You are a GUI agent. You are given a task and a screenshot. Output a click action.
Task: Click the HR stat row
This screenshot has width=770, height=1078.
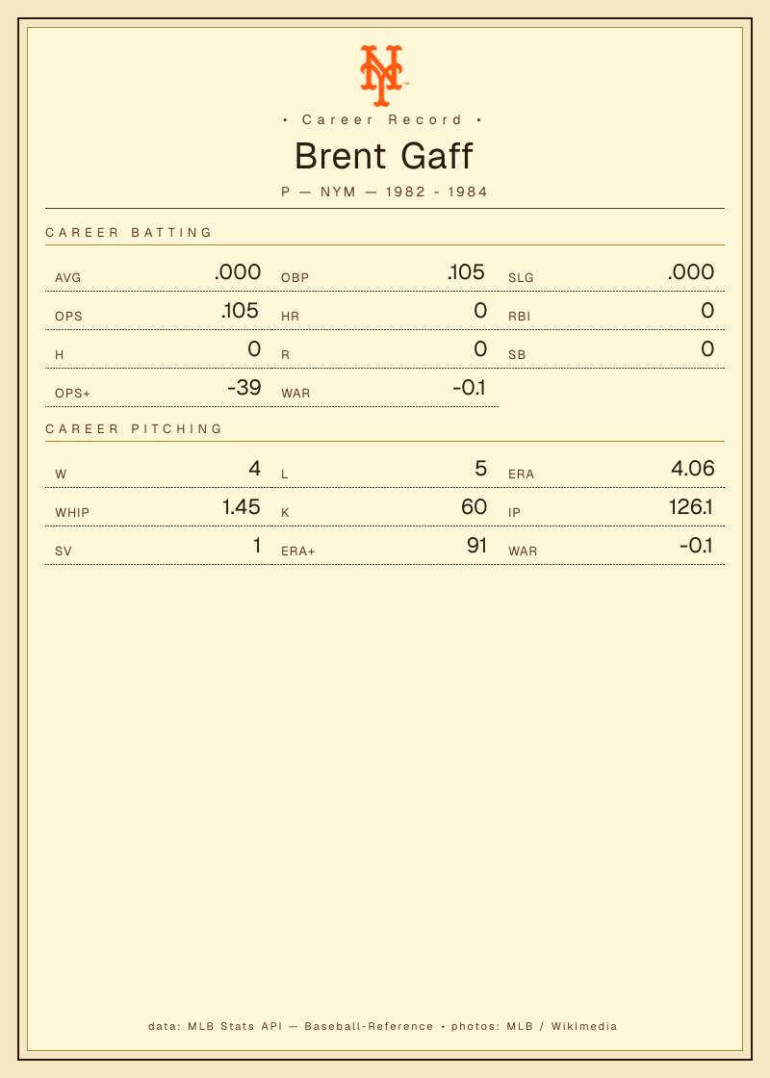click(x=384, y=312)
